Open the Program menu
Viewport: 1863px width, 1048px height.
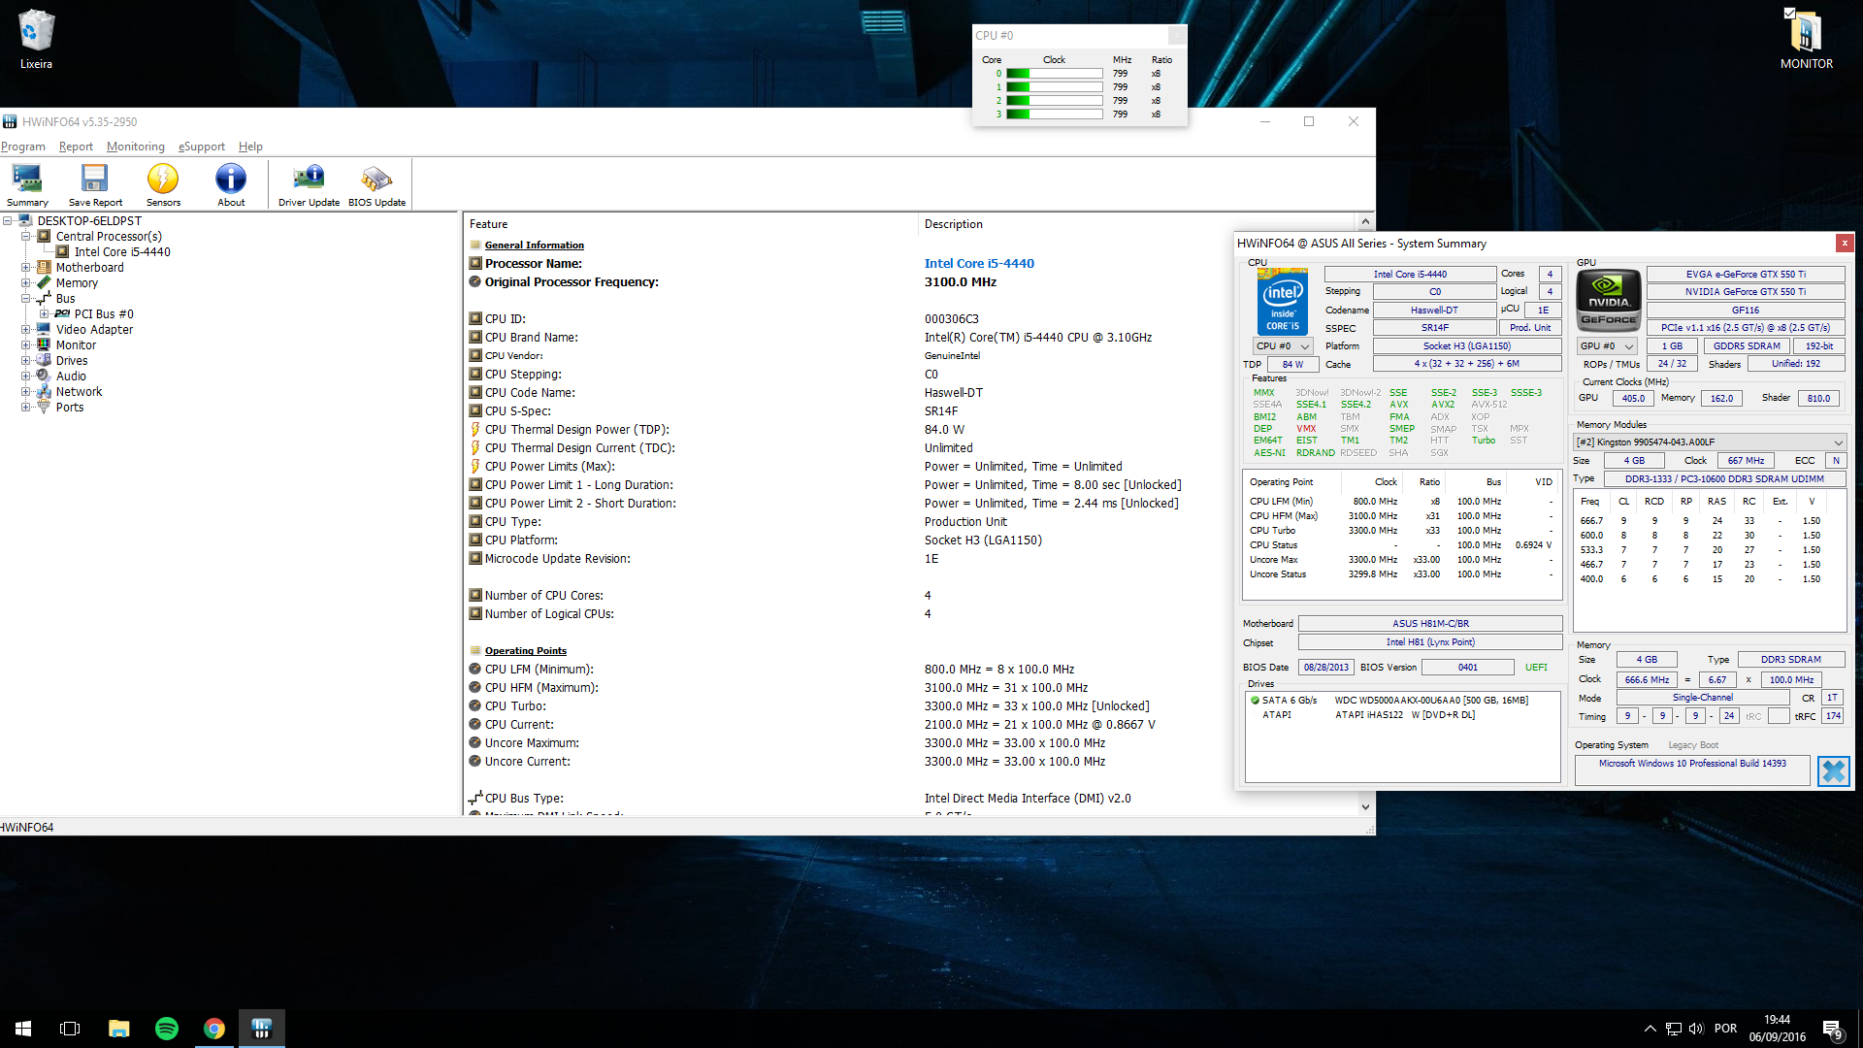[x=23, y=147]
